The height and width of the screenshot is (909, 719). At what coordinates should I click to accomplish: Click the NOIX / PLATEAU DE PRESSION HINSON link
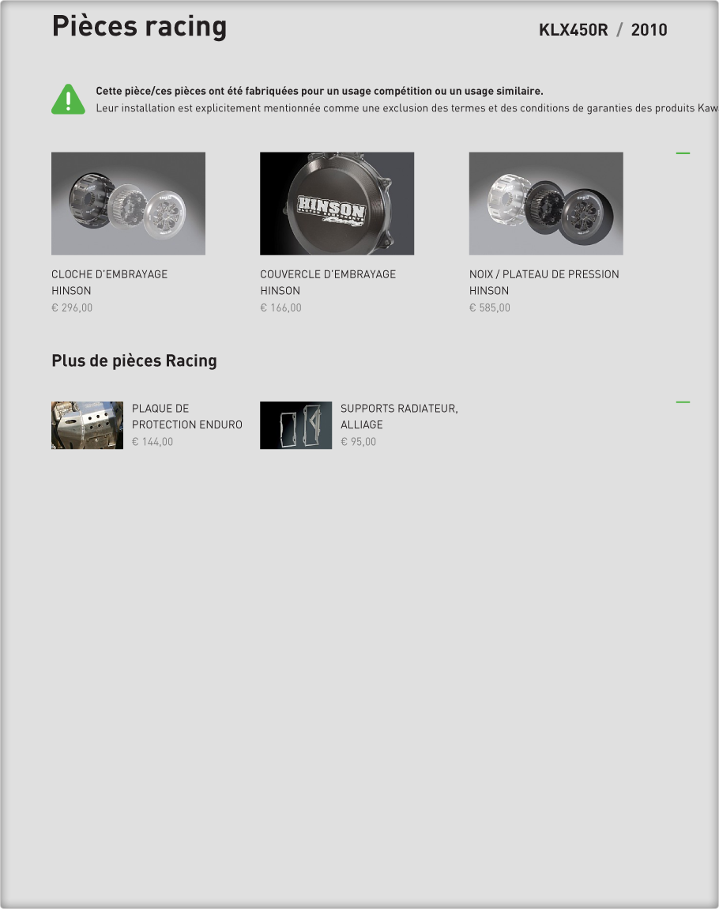pyautogui.click(x=544, y=282)
